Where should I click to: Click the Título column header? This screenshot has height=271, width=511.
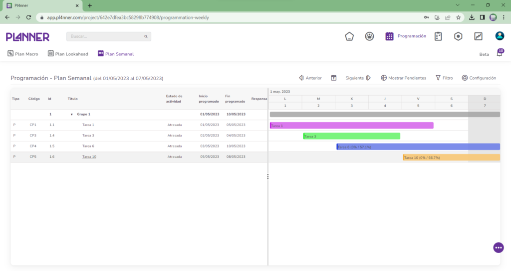(x=73, y=99)
